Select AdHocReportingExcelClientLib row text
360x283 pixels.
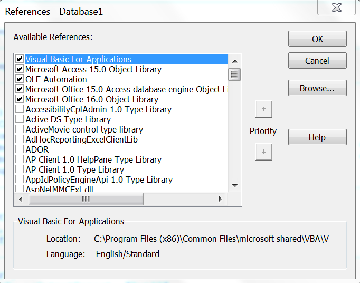(x=81, y=139)
